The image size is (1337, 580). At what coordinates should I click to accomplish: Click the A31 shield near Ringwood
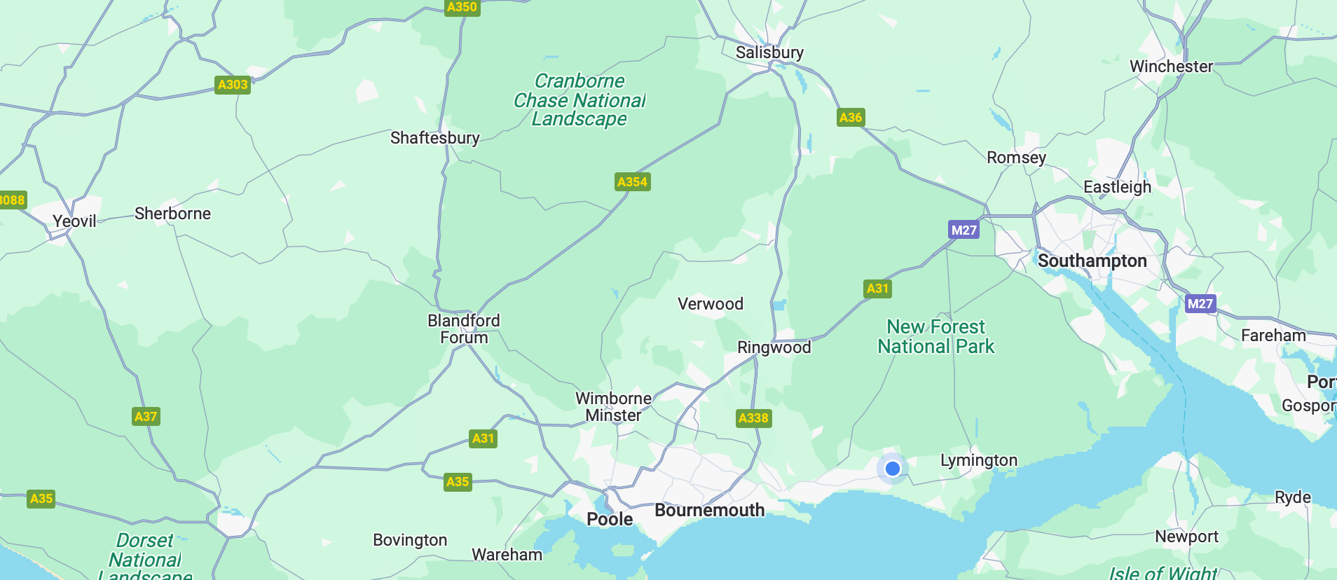tap(877, 289)
